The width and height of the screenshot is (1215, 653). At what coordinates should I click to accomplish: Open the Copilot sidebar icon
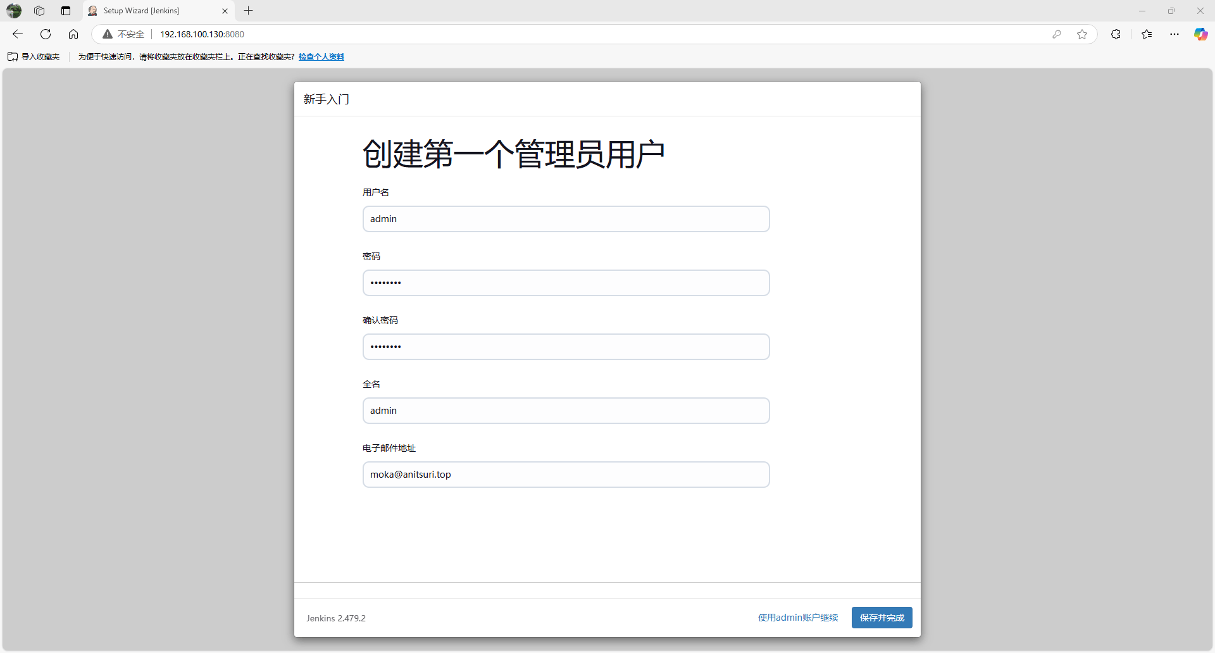click(x=1200, y=34)
